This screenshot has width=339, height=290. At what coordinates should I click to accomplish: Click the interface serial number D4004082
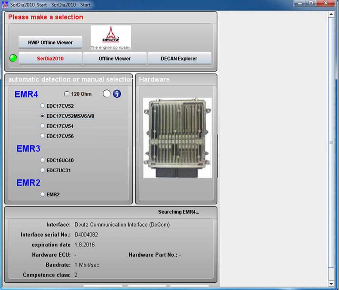pyautogui.click(x=86, y=235)
